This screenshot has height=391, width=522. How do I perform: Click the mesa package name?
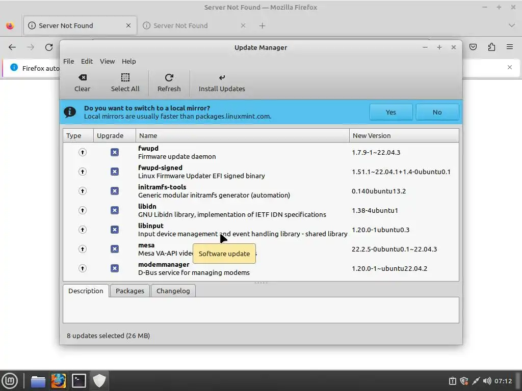coord(146,245)
